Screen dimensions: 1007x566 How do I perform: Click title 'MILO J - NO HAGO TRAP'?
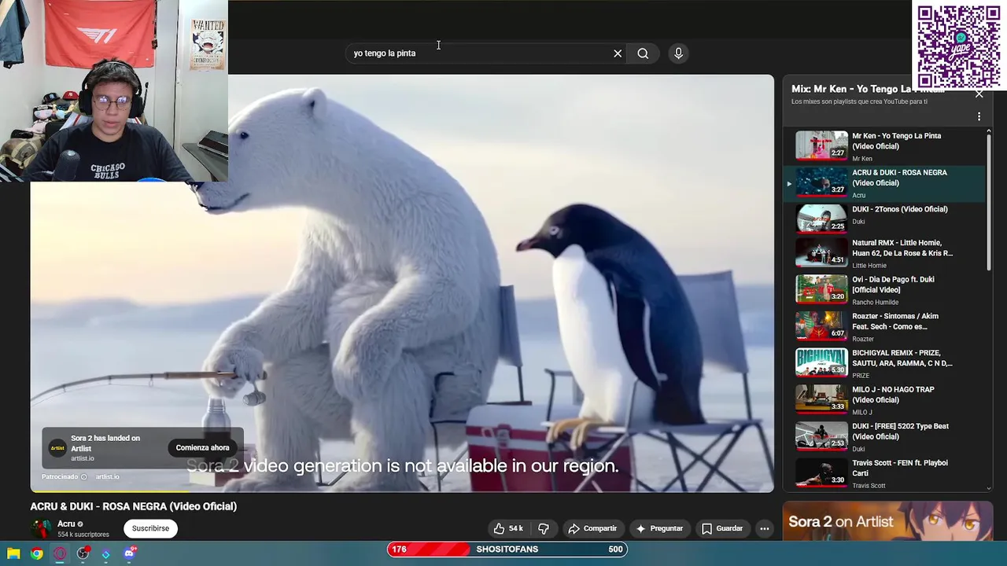[x=893, y=395]
